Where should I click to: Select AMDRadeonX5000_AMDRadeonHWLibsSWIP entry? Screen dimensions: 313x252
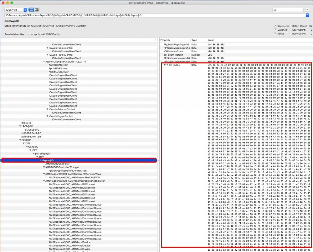[74, 178]
